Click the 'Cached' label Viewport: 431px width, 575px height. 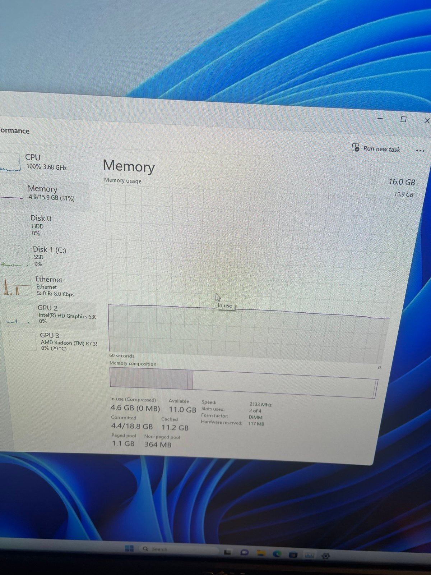(x=170, y=419)
